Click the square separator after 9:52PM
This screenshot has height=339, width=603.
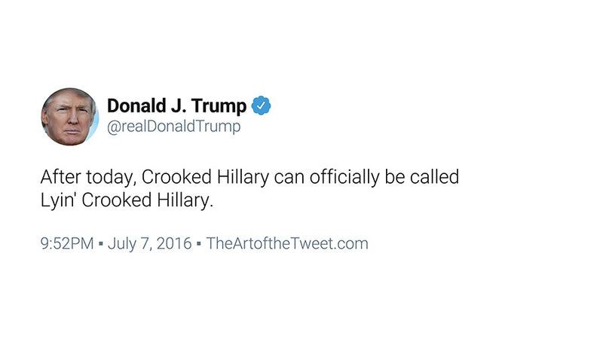pyautogui.click(x=101, y=244)
